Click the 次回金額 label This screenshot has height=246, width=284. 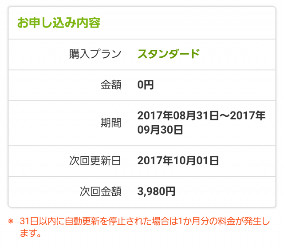pyautogui.click(x=101, y=191)
